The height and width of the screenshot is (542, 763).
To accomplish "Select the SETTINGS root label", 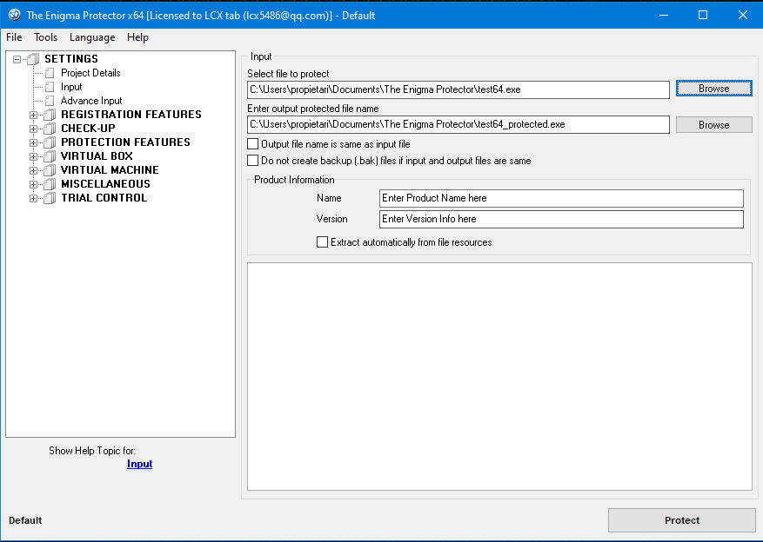I will pyautogui.click(x=71, y=59).
